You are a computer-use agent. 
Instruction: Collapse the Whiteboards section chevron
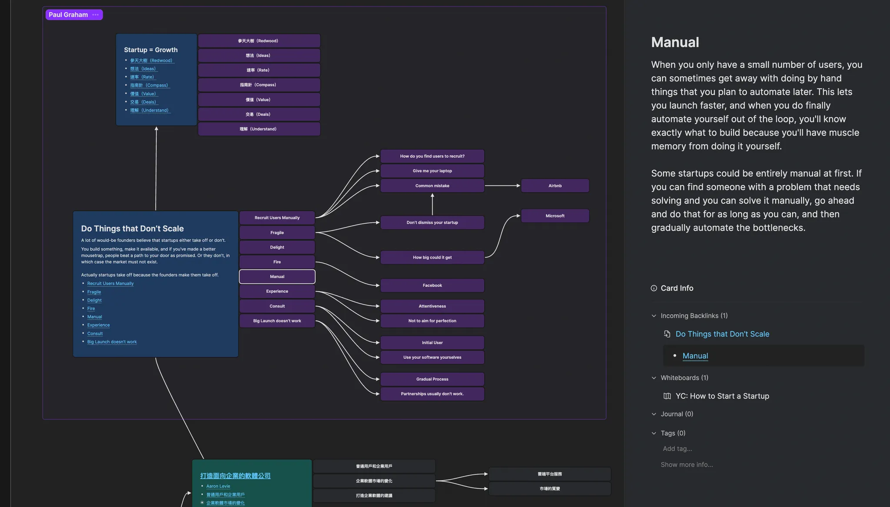pos(654,378)
